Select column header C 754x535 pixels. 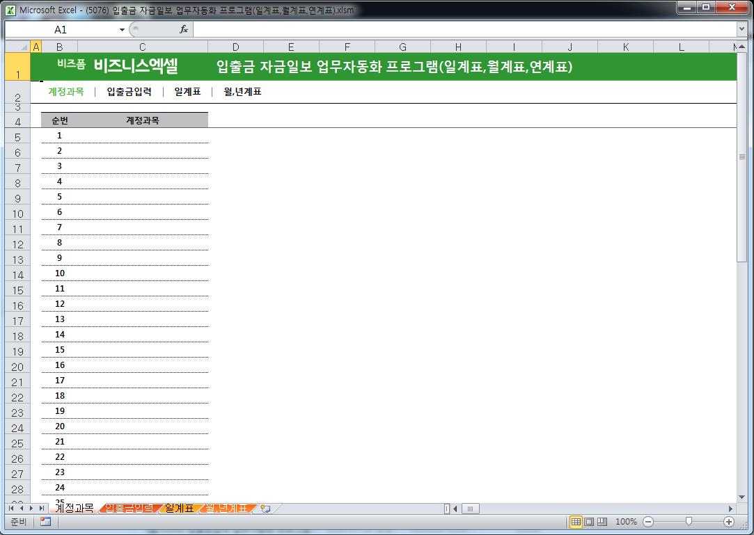pos(142,47)
